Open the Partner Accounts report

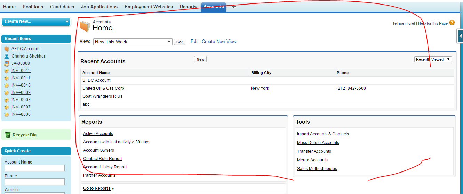click(99, 175)
